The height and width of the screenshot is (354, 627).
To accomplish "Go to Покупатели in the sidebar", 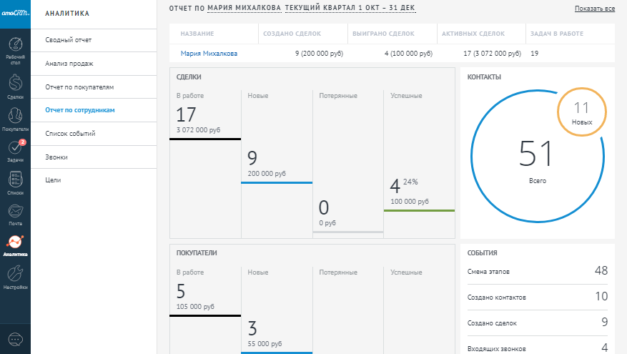I will [x=15, y=117].
